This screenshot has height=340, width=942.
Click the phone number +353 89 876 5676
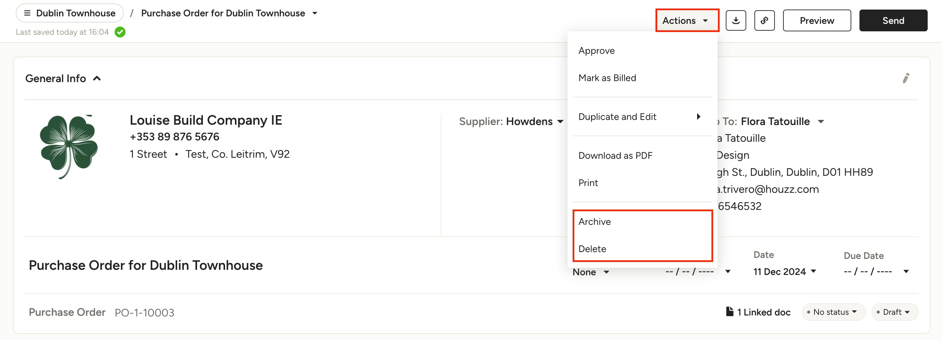tap(174, 137)
